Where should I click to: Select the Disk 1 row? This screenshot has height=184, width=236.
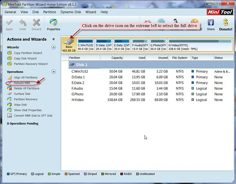pyautogui.click(x=151, y=65)
